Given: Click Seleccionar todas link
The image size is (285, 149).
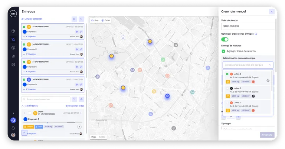Looking at the screenshot, I should tap(75, 106).
